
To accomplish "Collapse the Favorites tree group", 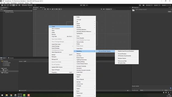I will 1,61.
